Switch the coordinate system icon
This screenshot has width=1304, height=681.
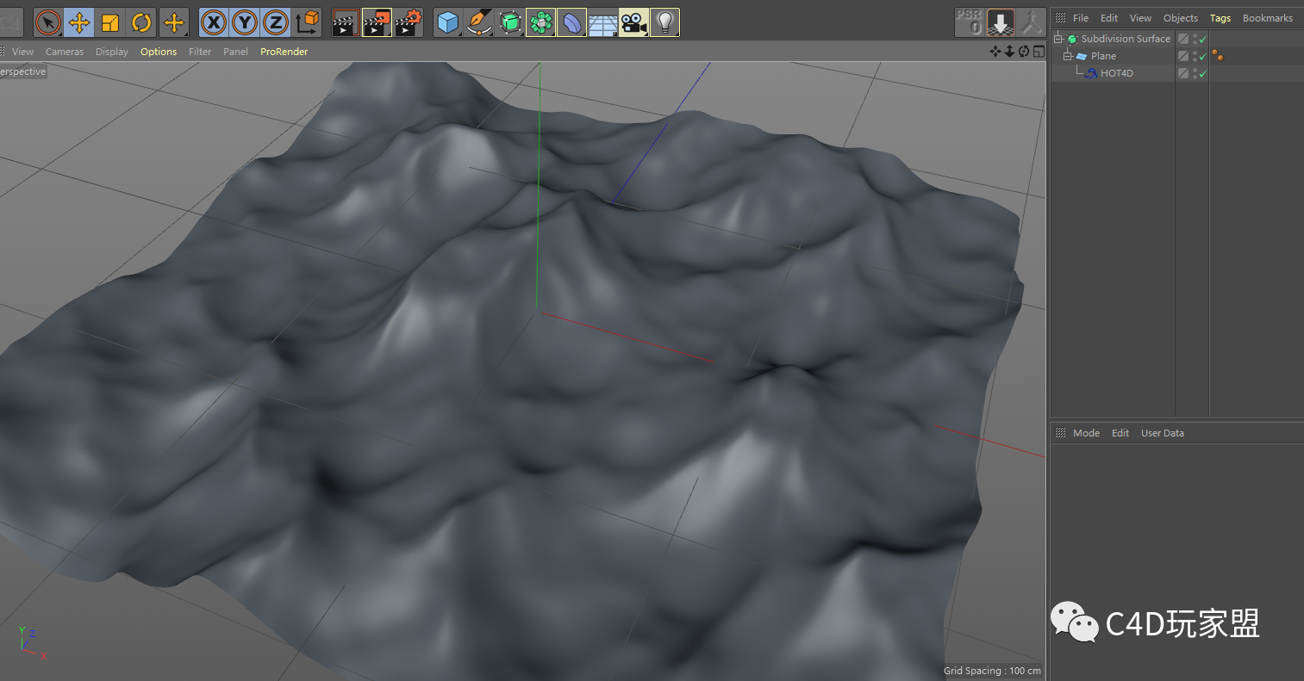point(308,22)
